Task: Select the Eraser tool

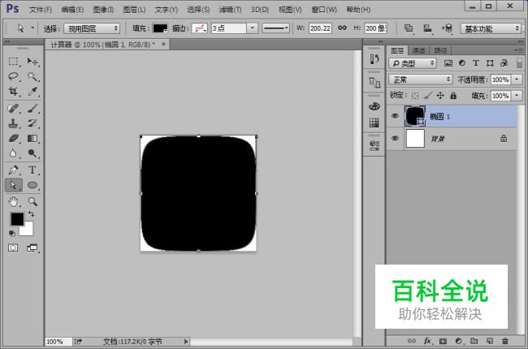Action: point(13,138)
